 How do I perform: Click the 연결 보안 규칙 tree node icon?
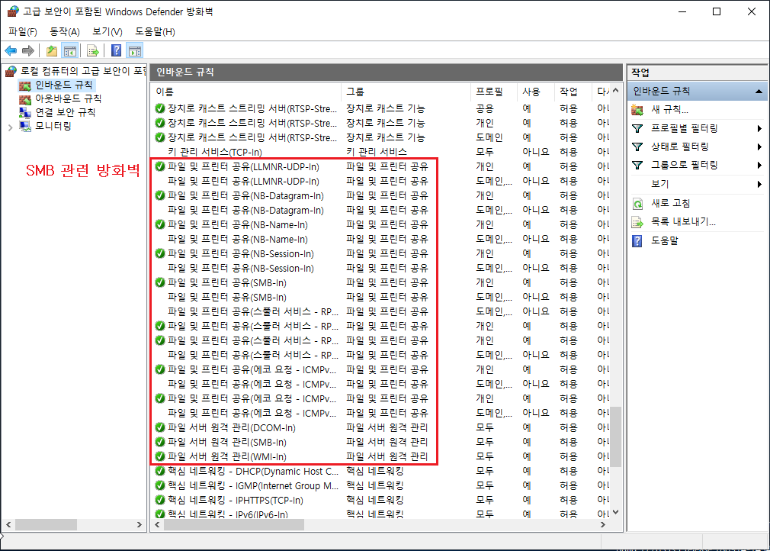click(x=25, y=112)
